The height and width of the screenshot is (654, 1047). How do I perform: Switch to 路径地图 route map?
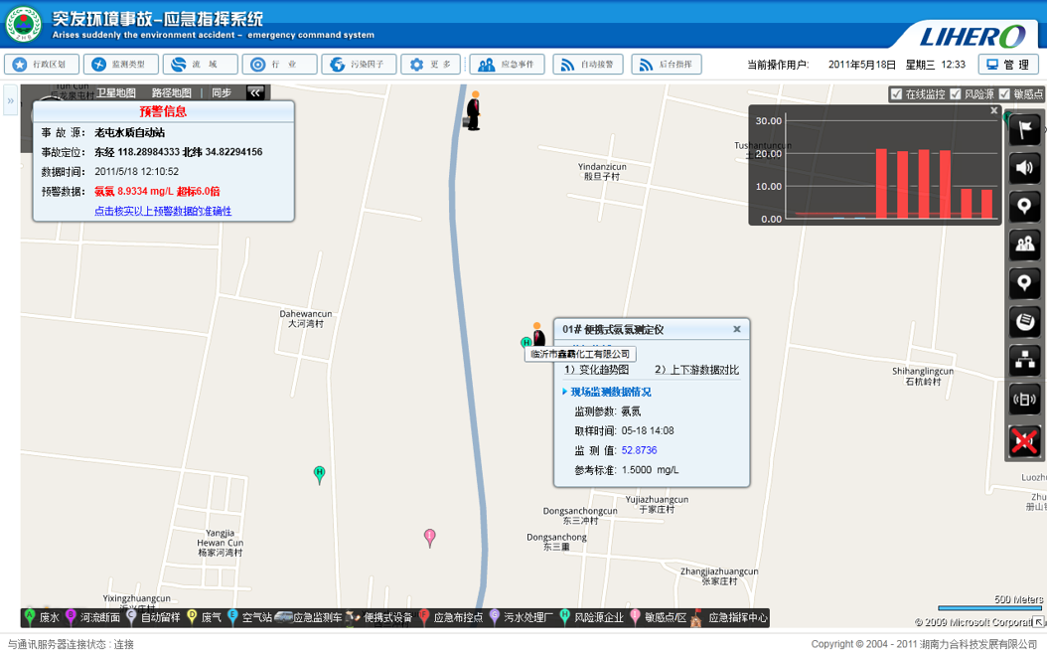tap(172, 92)
